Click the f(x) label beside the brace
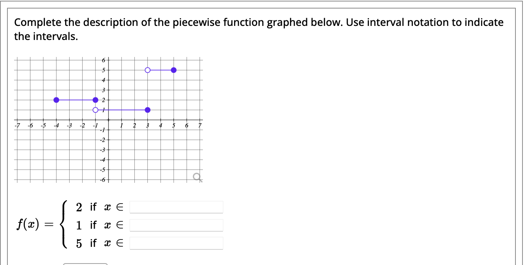Screen dimensions: 531x265 (x=28, y=224)
